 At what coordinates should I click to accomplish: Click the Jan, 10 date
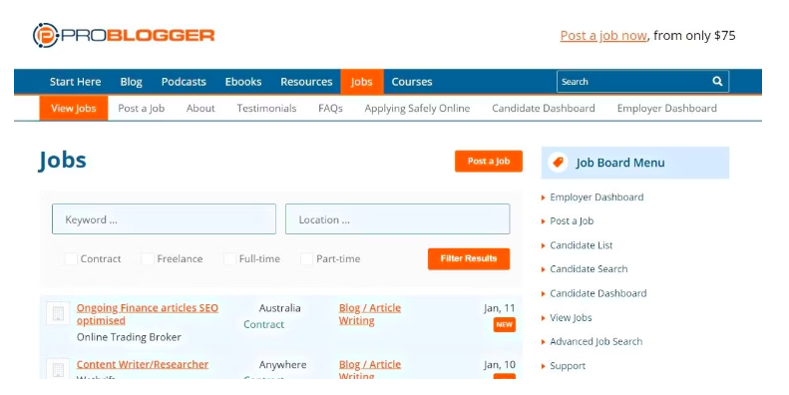point(499,365)
